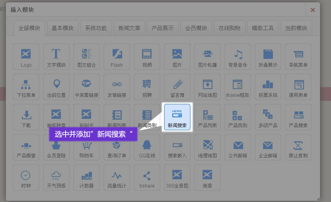This screenshot has width=331, height=202.
Task: Select the 投票系统 voting module
Action: point(268,87)
